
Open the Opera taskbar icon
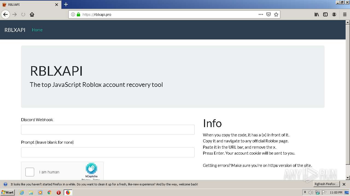click(59, 192)
